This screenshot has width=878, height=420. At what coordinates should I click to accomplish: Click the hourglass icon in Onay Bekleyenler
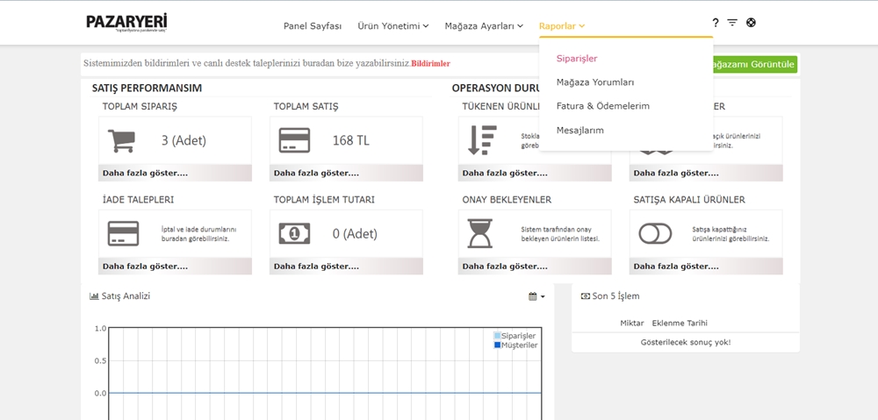[480, 234]
